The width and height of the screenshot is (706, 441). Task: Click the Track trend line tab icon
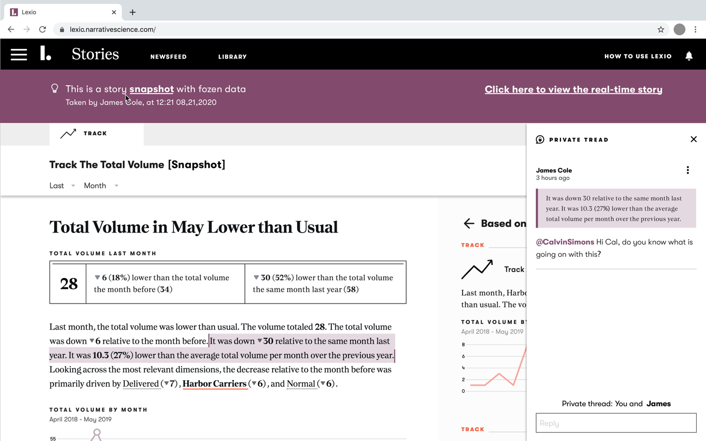click(68, 134)
